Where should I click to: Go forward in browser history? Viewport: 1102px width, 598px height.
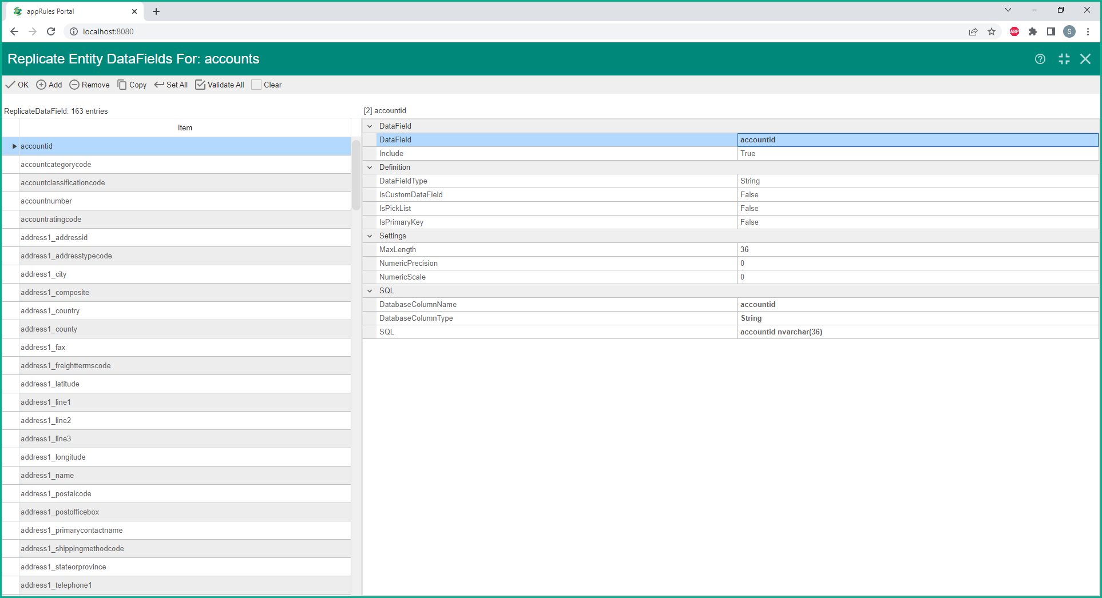tap(33, 31)
